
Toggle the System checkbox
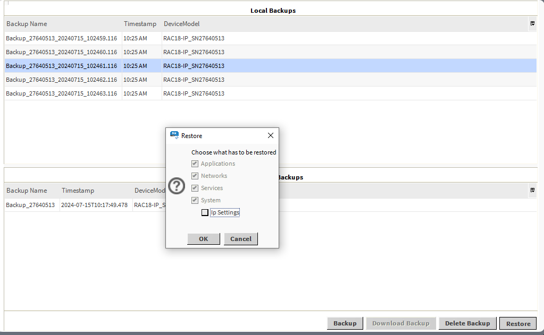point(195,201)
